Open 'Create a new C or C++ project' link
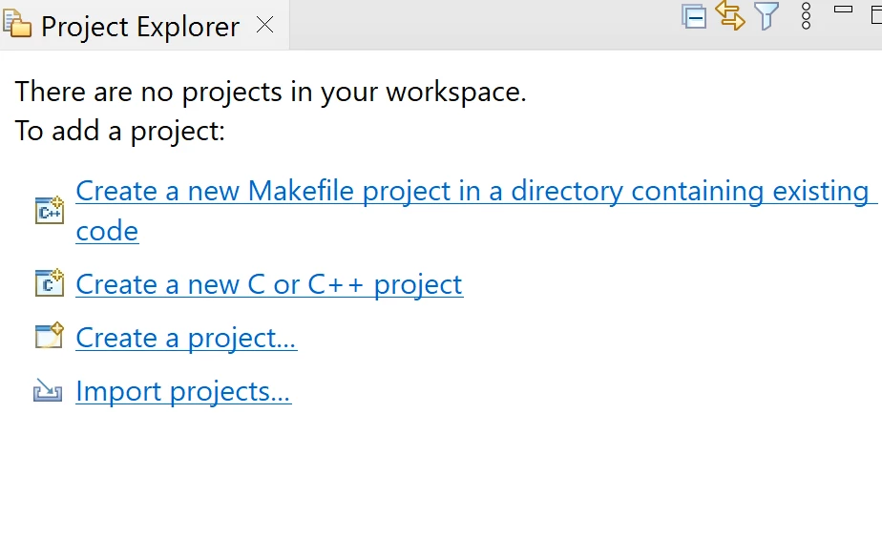The width and height of the screenshot is (882, 538). (x=269, y=284)
